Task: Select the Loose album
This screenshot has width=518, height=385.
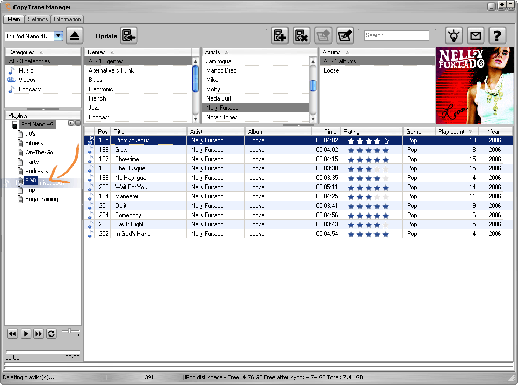Action: coord(377,70)
